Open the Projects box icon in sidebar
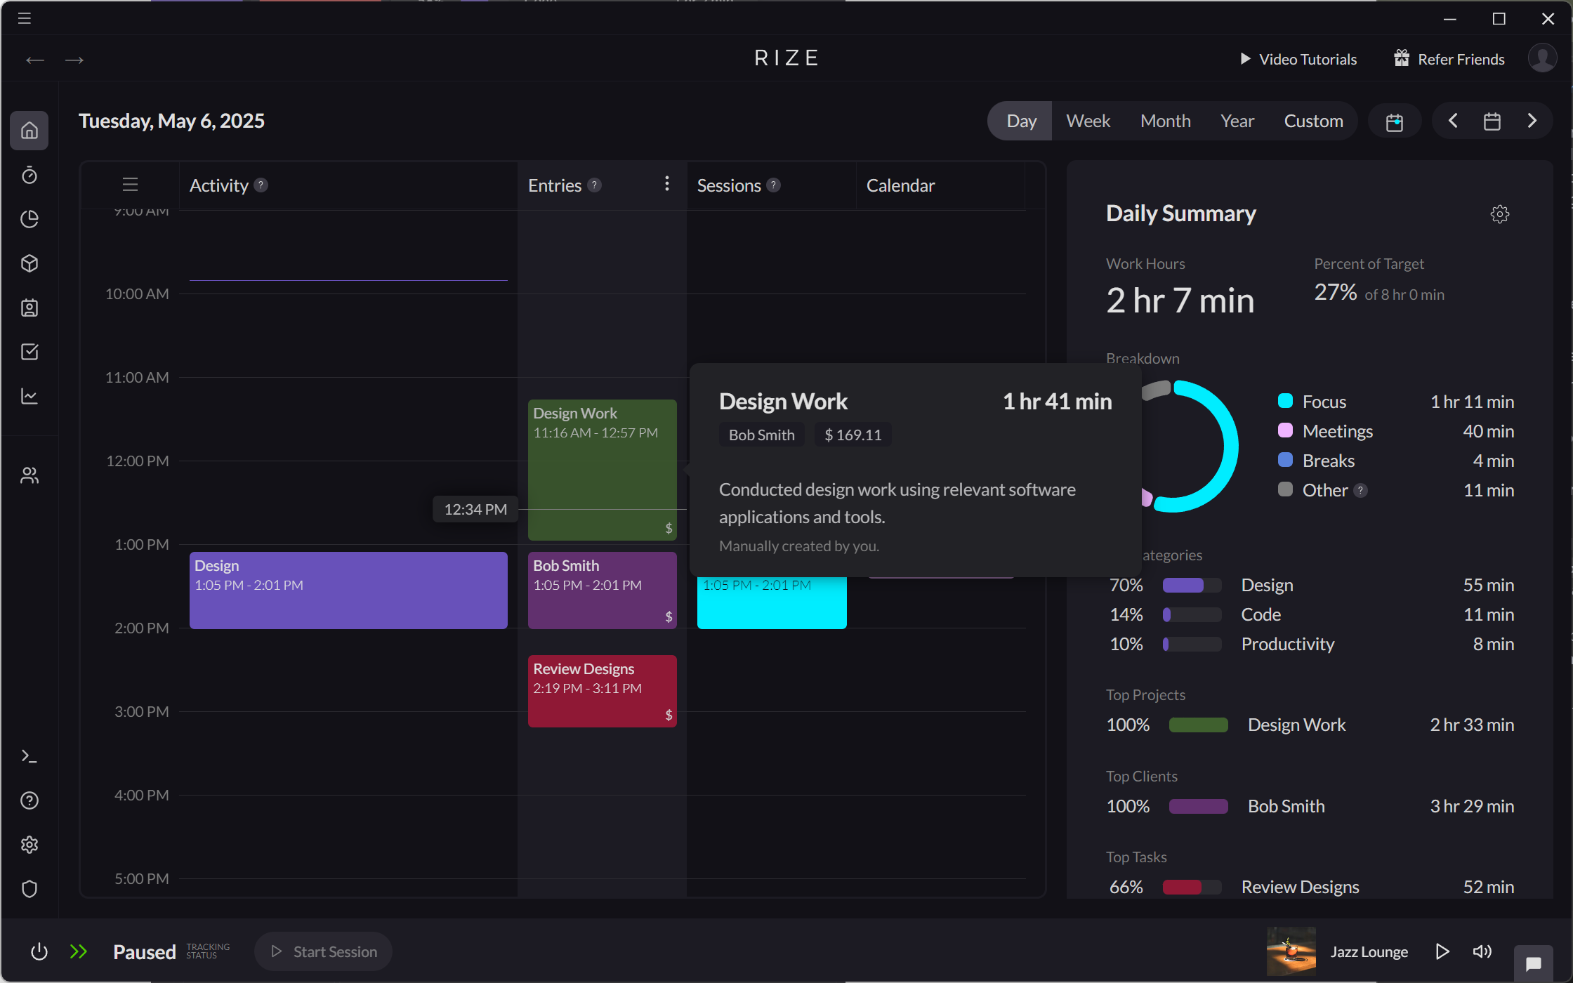Image resolution: width=1573 pixels, height=983 pixels. coord(29,263)
